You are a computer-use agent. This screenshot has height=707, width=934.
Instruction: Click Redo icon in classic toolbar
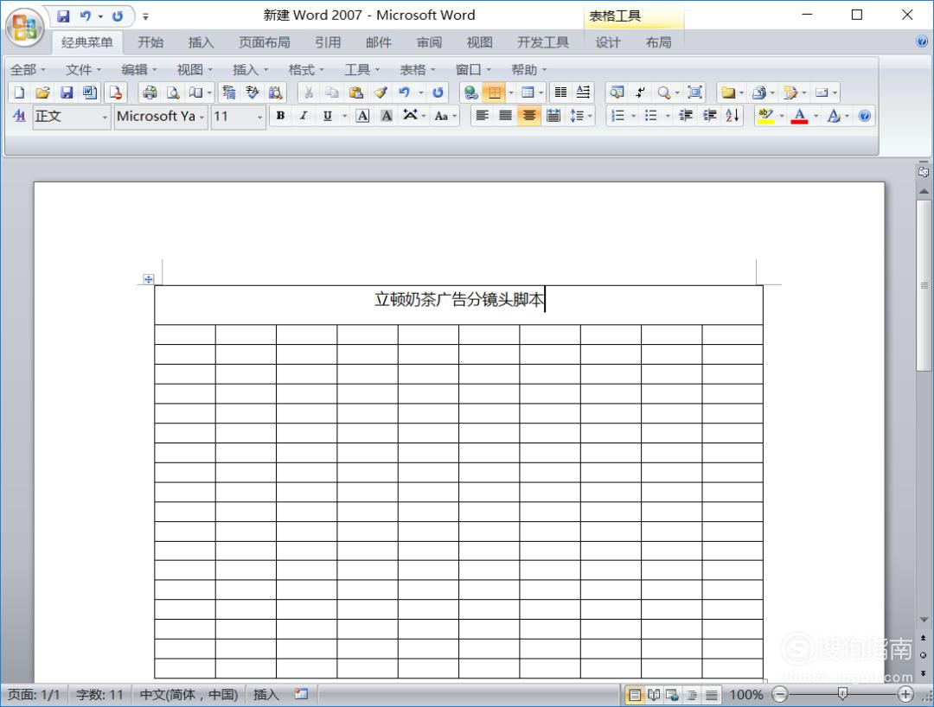(438, 92)
